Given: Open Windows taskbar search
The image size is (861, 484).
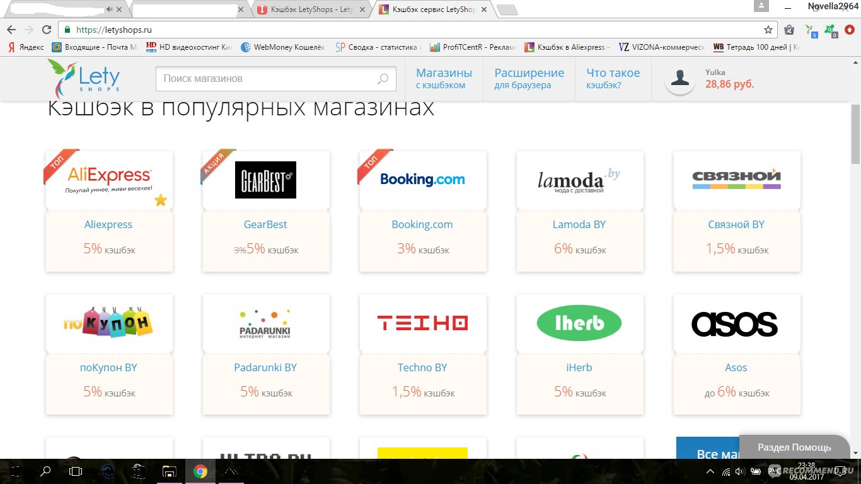Looking at the screenshot, I should [45, 471].
